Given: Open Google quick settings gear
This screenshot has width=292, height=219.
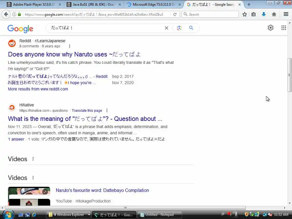Looking at the screenshot, I should pos(270,28).
